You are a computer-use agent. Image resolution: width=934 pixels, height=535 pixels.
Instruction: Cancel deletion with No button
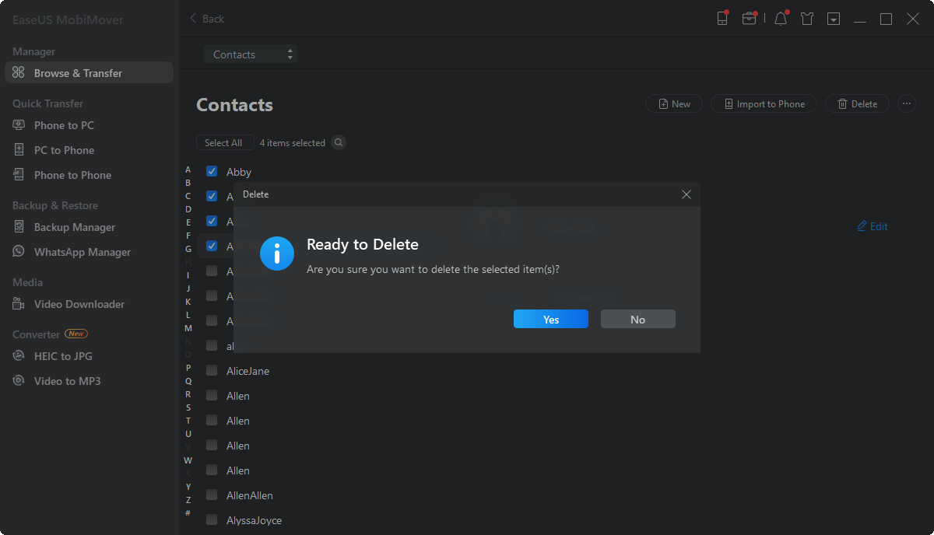637,319
